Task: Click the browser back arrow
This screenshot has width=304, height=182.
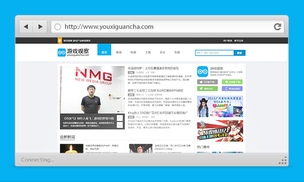Action: 26,27
